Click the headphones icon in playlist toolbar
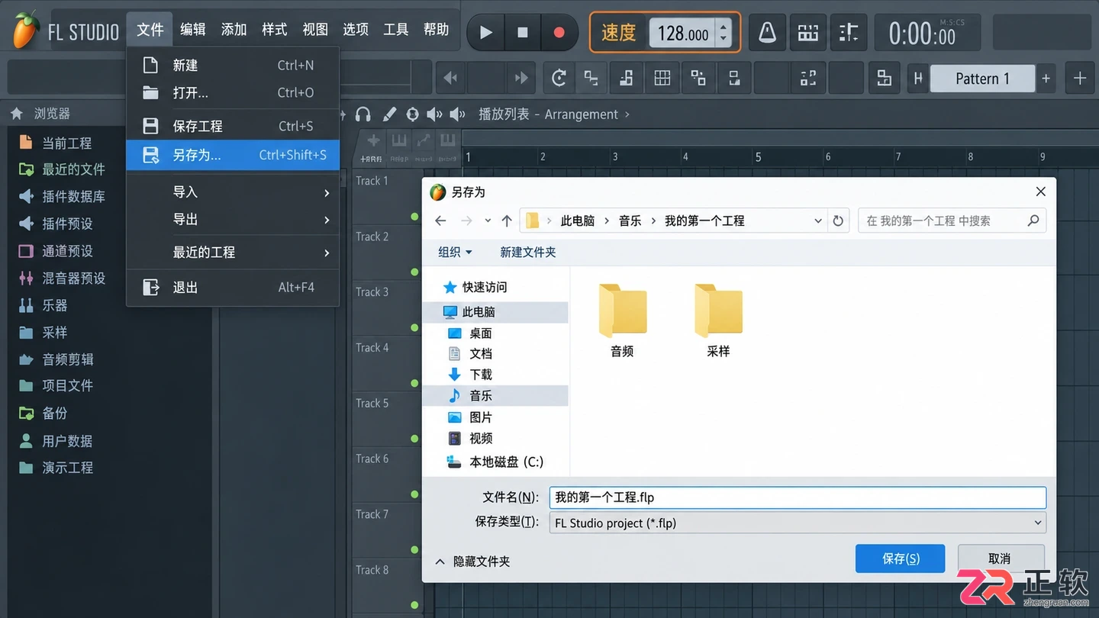 (363, 114)
